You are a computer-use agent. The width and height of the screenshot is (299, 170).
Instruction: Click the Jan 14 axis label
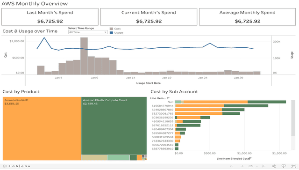[131, 78]
